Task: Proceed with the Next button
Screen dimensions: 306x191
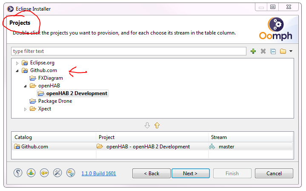Action: tap(191, 174)
